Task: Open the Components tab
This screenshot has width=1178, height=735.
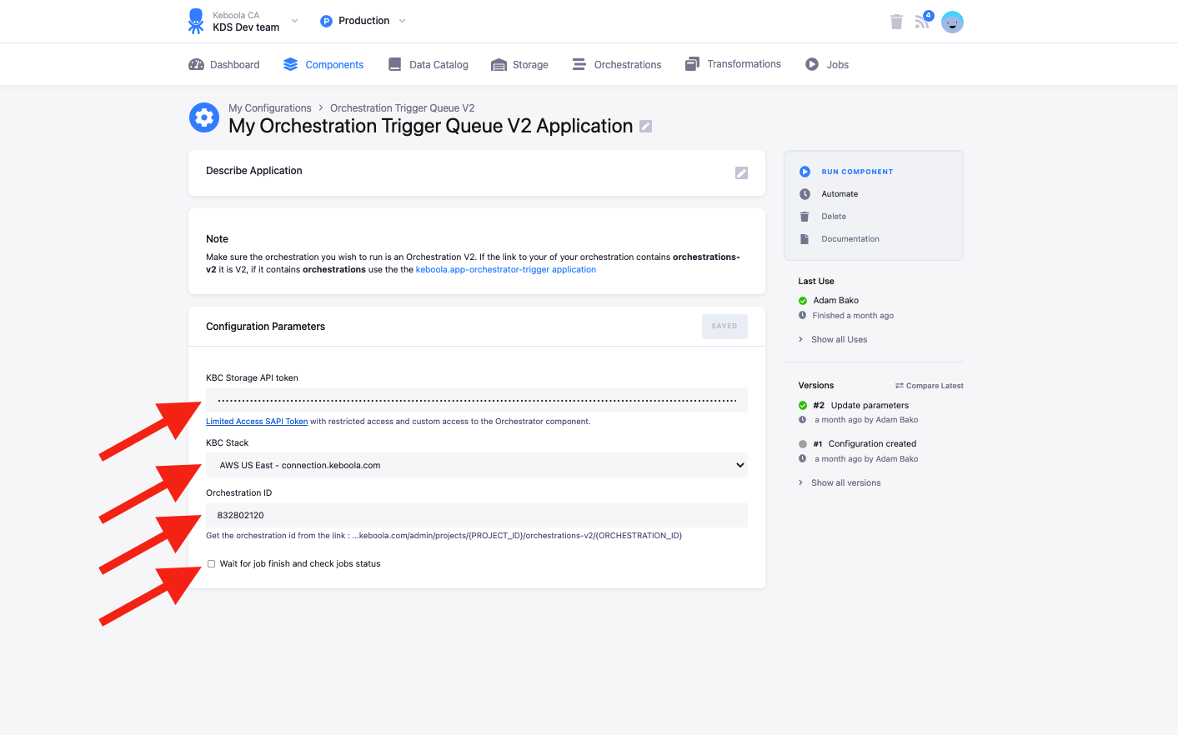Action: (x=323, y=64)
